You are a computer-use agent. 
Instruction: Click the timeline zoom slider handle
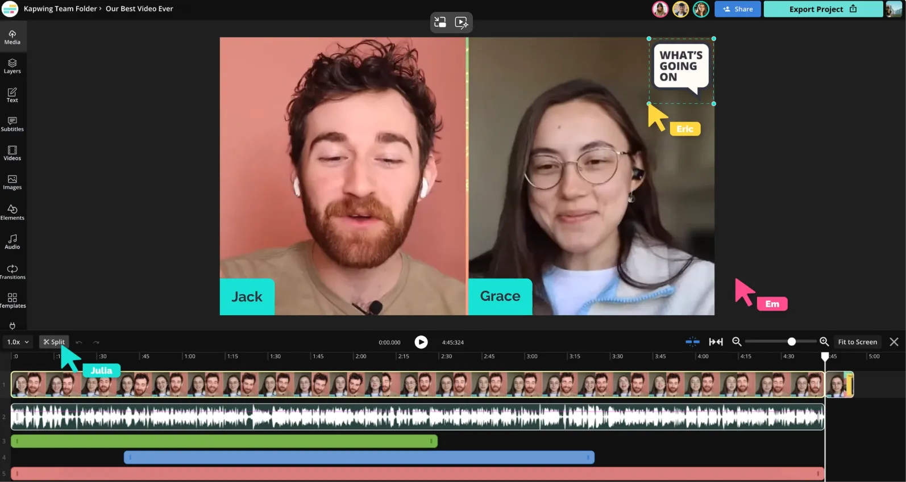[791, 342]
